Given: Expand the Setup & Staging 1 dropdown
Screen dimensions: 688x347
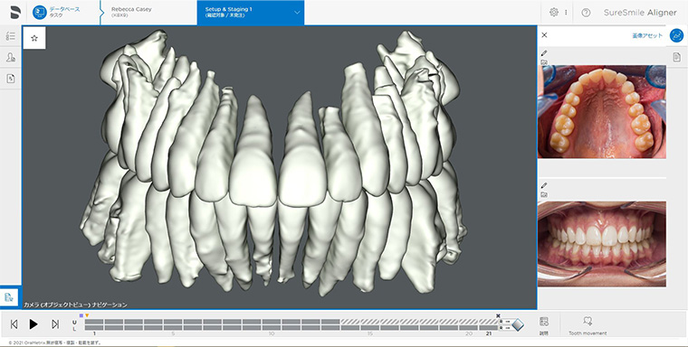Looking at the screenshot, I should (297, 13).
